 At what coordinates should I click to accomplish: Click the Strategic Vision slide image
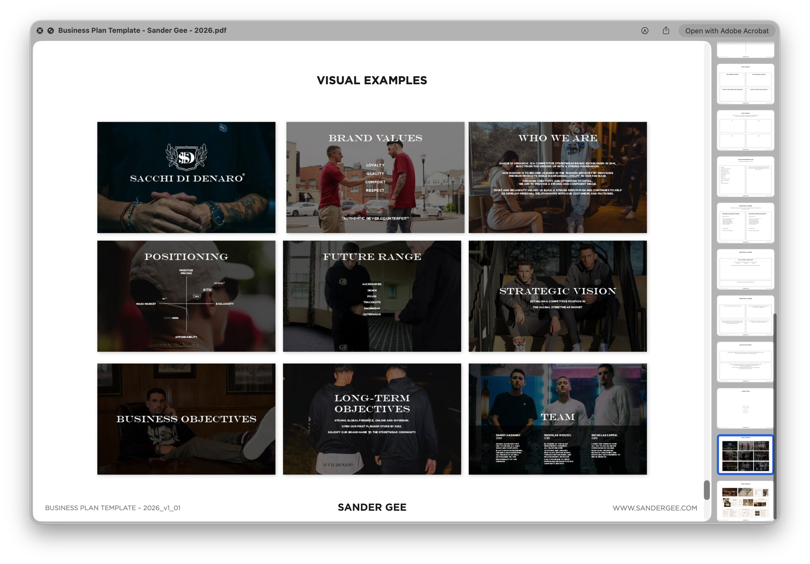[558, 296]
